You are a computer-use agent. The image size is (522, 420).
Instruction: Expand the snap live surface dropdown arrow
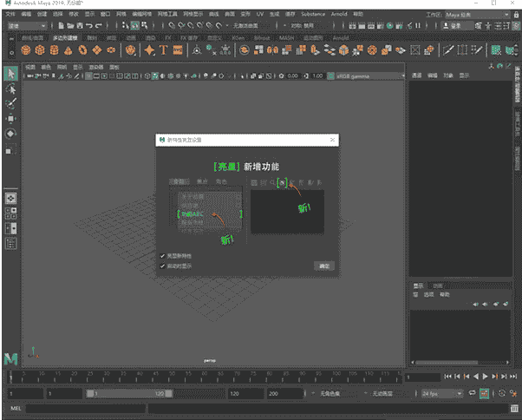tap(227, 26)
